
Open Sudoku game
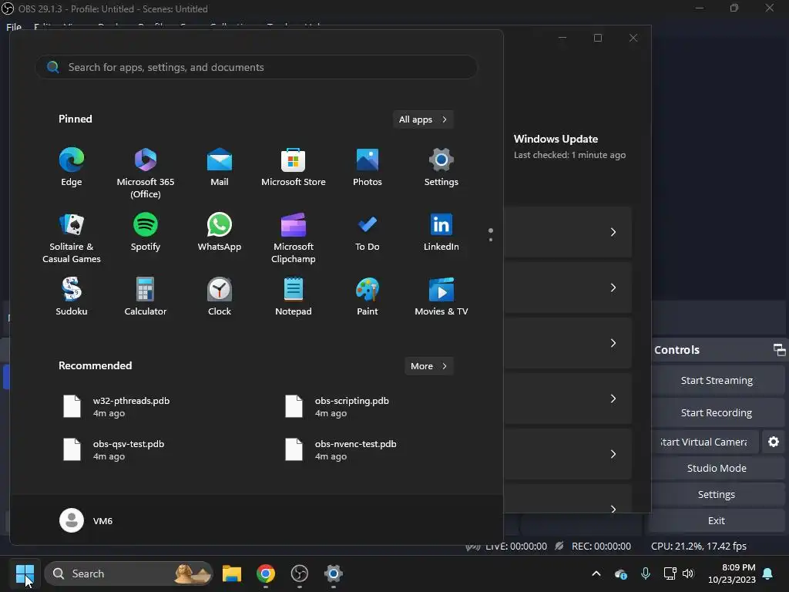point(72,297)
